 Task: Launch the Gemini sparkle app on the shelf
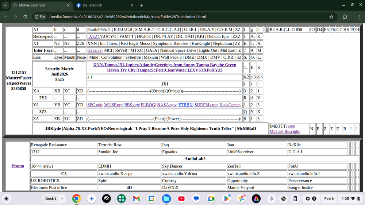(92, 199)
